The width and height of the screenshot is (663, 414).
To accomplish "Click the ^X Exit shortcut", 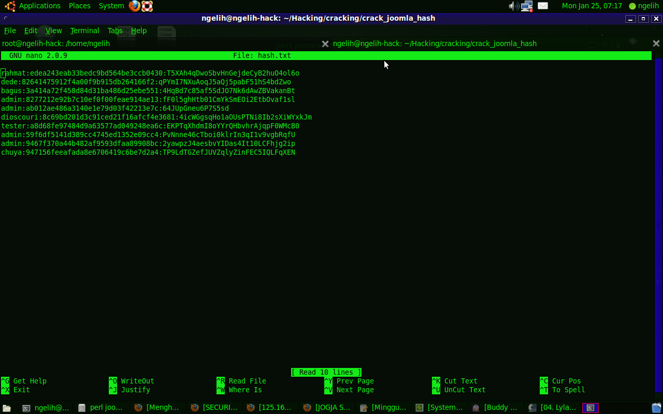I will pos(16,390).
